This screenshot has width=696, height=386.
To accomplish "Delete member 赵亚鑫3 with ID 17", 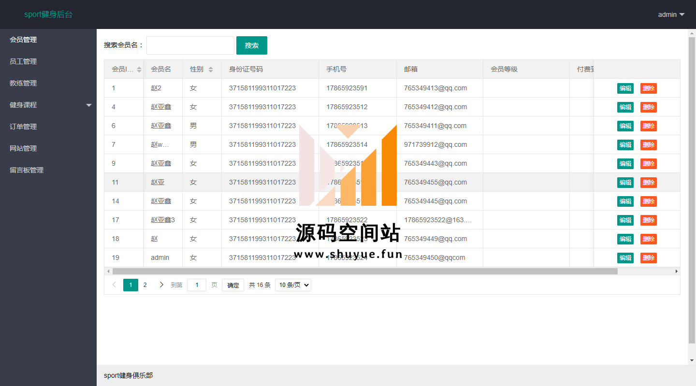I will click(x=649, y=220).
